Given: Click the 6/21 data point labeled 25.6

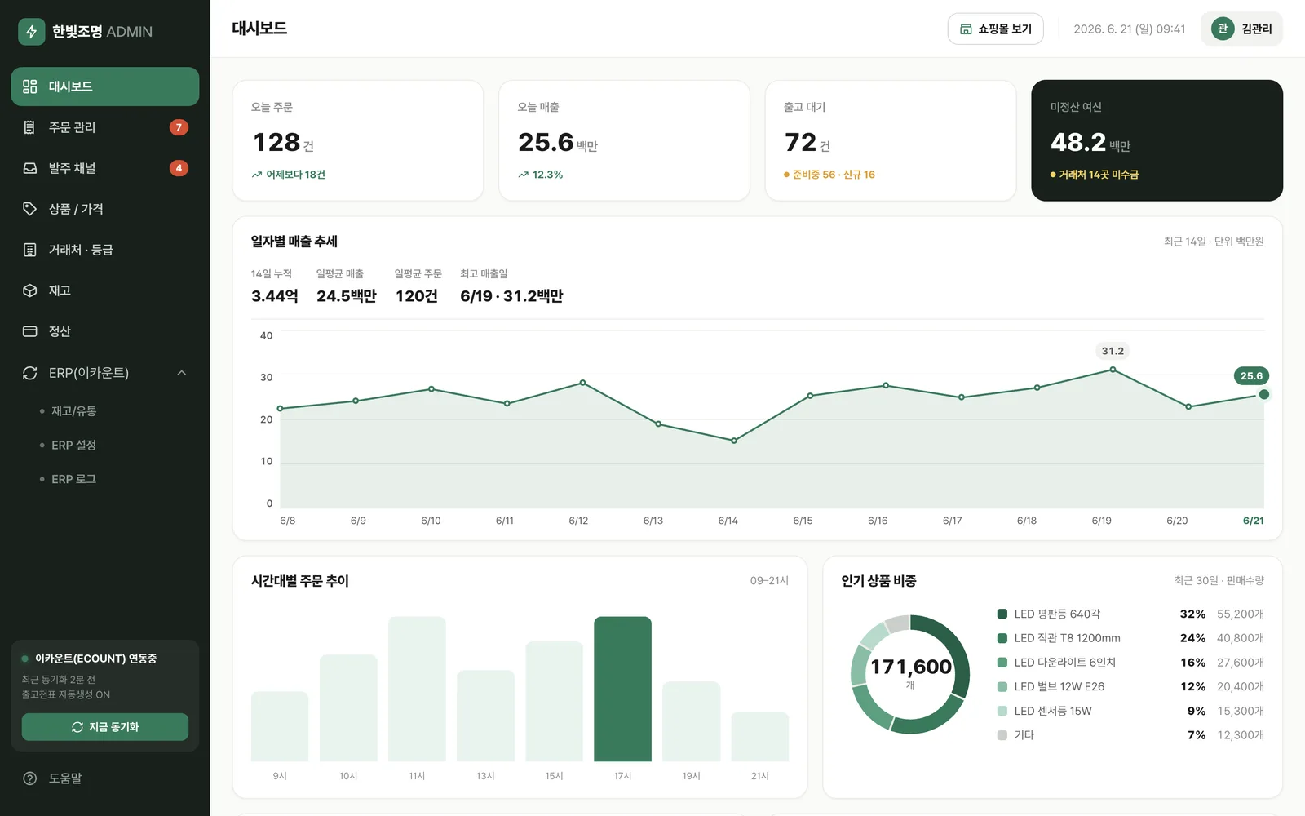Looking at the screenshot, I should tap(1264, 395).
